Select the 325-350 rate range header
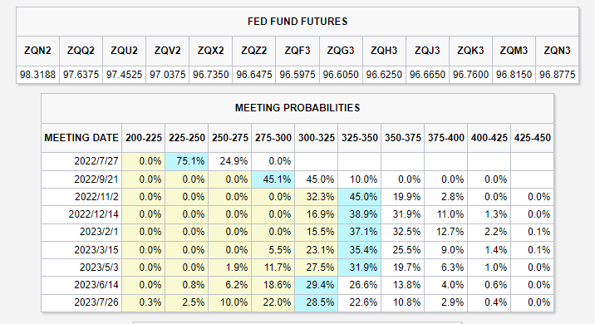 (359, 138)
